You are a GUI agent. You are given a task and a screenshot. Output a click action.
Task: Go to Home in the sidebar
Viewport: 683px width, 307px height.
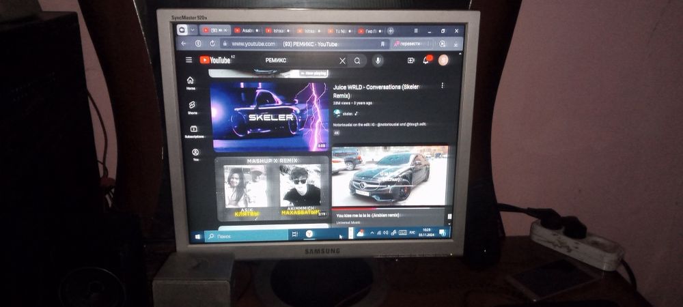[x=191, y=83]
